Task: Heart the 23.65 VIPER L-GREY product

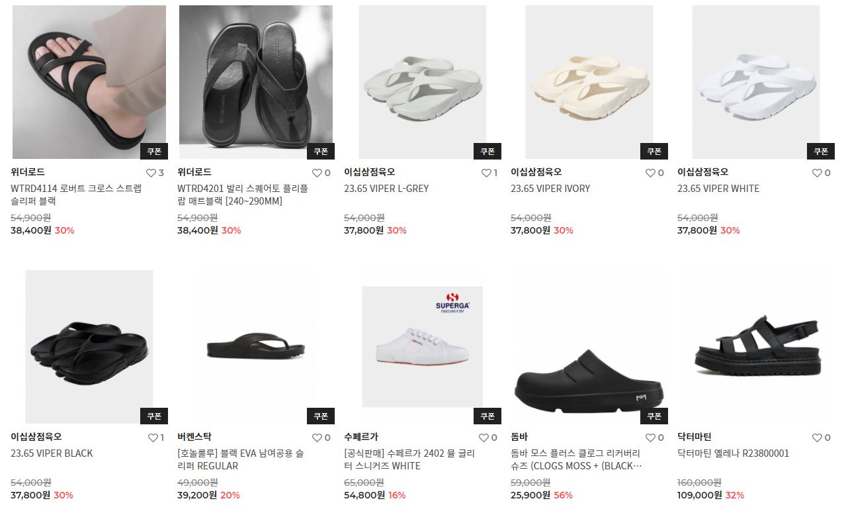Action: pyautogui.click(x=486, y=173)
